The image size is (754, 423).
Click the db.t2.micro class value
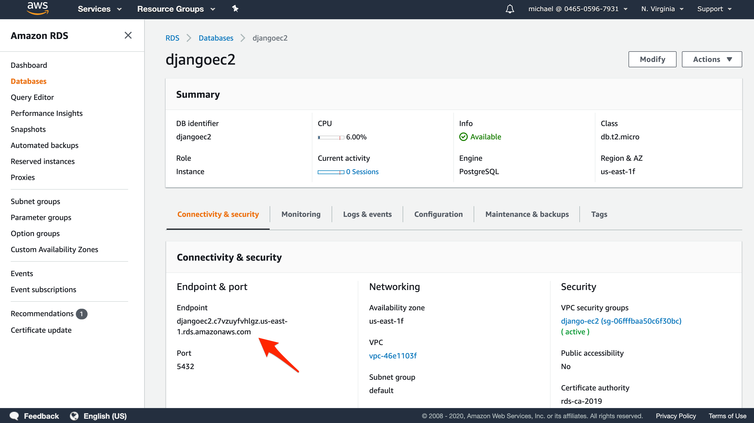tap(620, 137)
